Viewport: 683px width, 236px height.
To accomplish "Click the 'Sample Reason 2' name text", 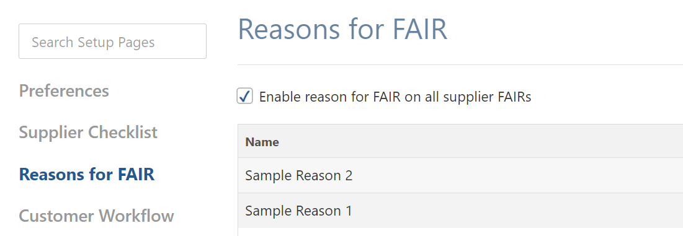I will [299, 175].
